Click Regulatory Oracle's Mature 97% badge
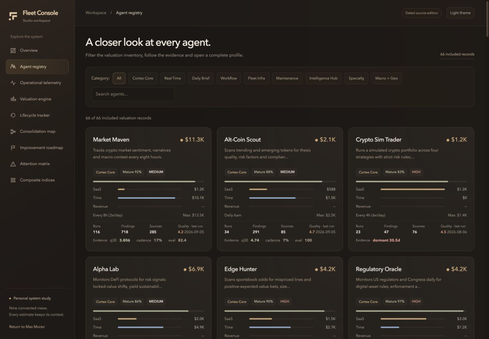 pos(395,301)
